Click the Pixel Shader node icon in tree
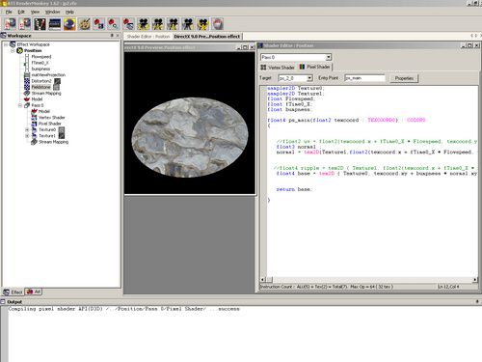The width and height of the screenshot is (482, 362). tap(34, 124)
